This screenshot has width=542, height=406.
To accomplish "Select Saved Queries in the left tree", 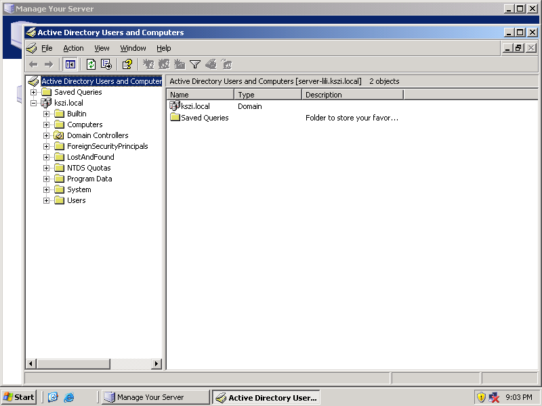I will (78, 92).
